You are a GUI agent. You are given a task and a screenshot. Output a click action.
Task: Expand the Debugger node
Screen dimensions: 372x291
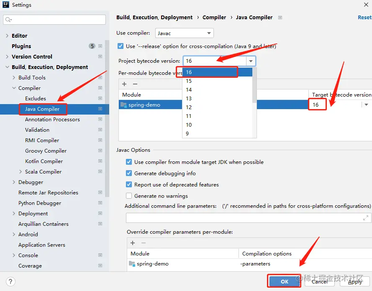[14, 182]
